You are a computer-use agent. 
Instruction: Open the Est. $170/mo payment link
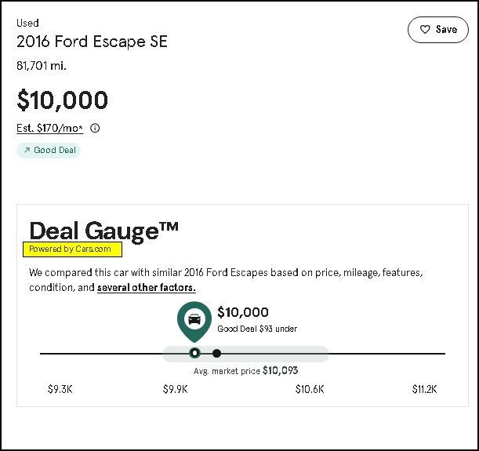49,128
